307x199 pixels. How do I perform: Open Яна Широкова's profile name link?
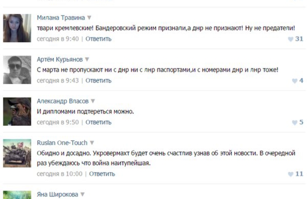[58, 195]
